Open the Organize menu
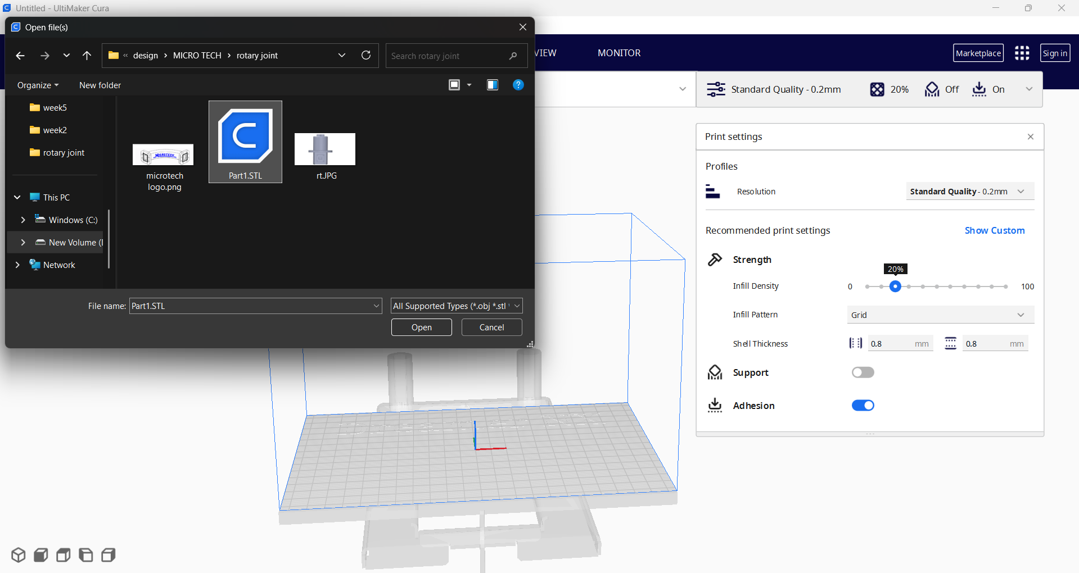This screenshot has height=573, width=1079. click(38, 85)
